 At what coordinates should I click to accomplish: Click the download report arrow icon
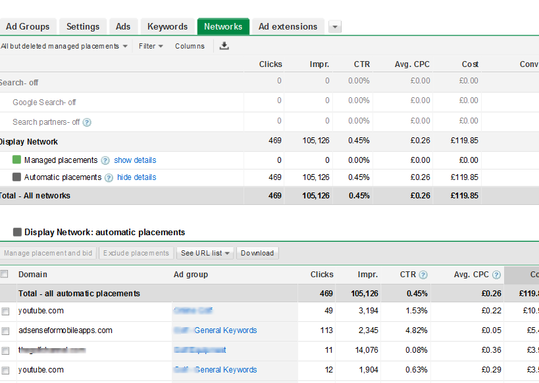pos(224,46)
